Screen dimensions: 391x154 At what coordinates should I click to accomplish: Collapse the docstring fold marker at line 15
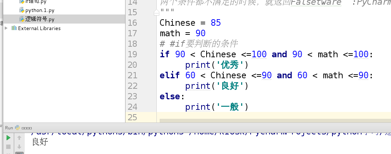point(157,12)
